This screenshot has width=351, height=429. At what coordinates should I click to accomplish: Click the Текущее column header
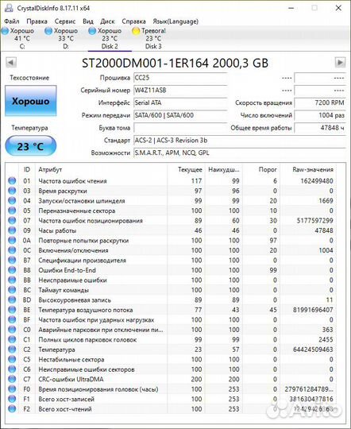(x=186, y=170)
